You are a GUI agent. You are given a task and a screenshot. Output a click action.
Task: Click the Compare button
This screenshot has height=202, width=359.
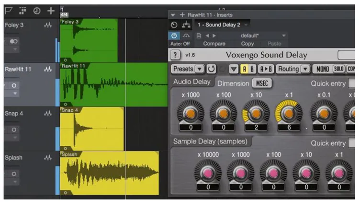click(214, 44)
